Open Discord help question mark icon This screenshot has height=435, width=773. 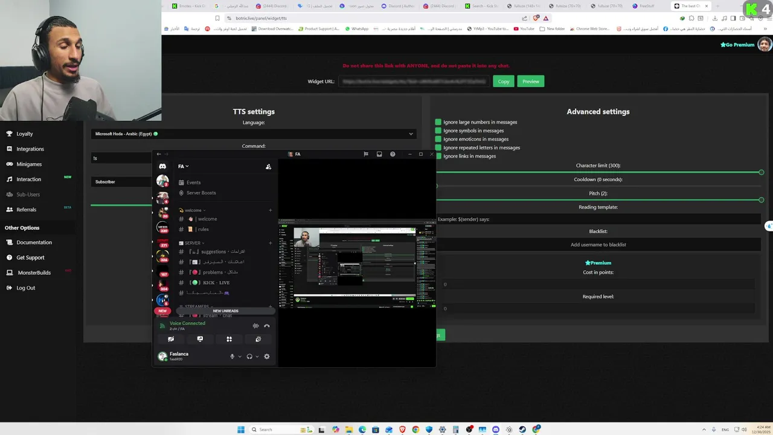pyautogui.click(x=393, y=154)
